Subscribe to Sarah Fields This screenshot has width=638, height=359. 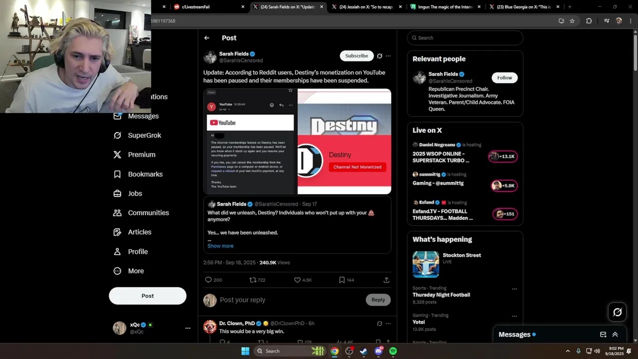356,56
